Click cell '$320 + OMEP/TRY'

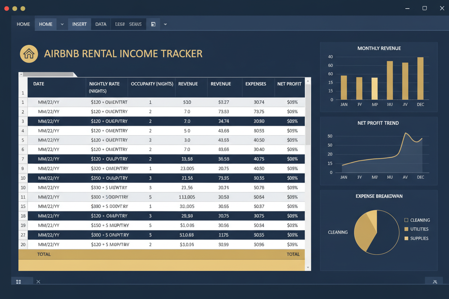[109, 168]
